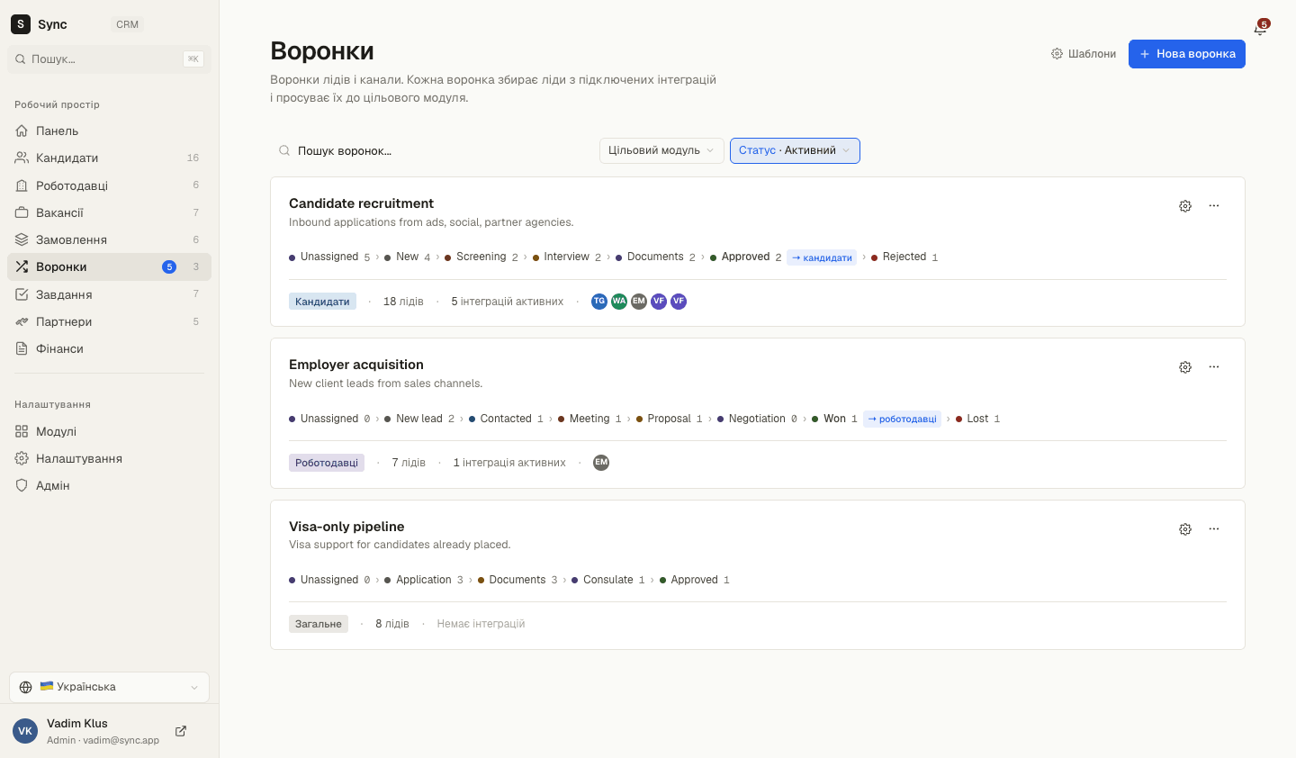This screenshot has width=1296, height=758.
Task: Open Кандидати section in sidebar
Action: [109, 158]
